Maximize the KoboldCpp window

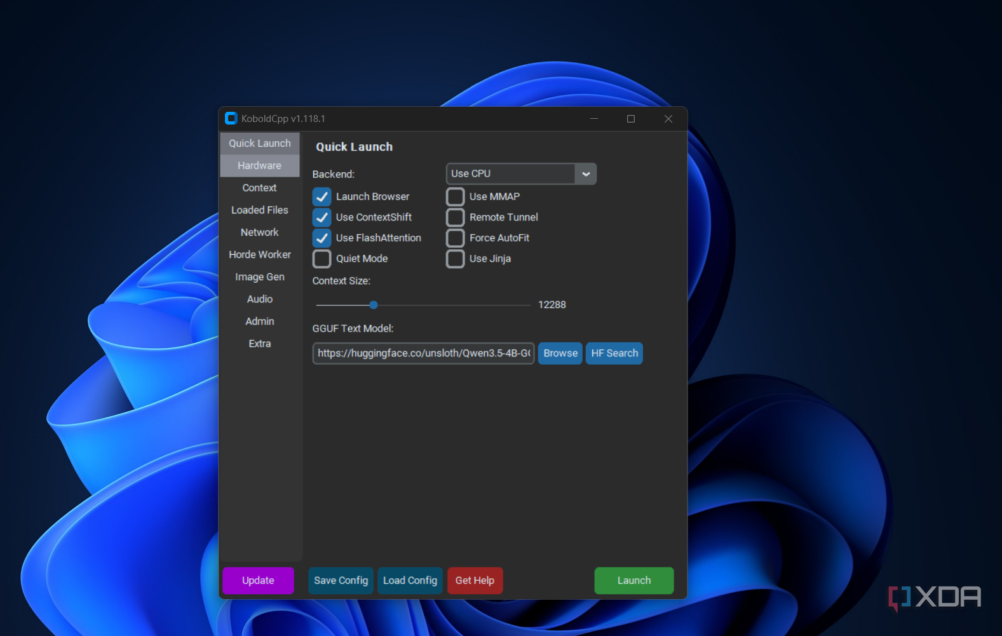point(631,119)
